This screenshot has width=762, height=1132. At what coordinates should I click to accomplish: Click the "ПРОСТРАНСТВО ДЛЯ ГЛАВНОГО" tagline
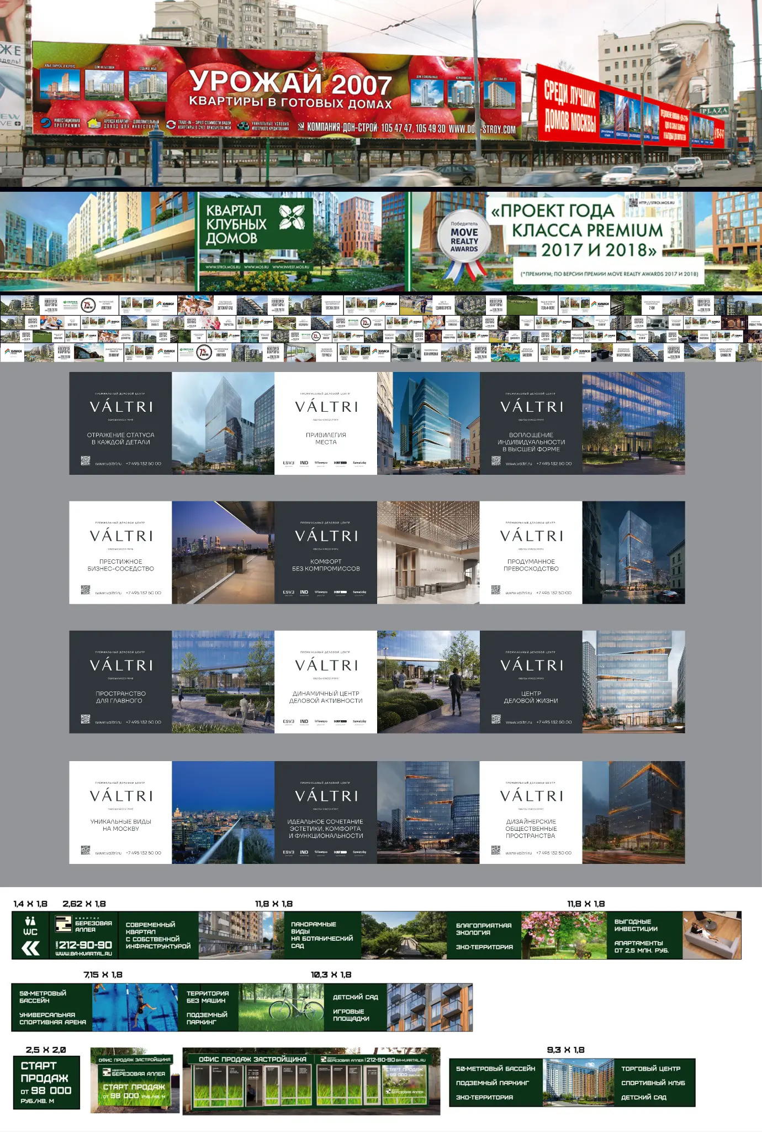121,697
